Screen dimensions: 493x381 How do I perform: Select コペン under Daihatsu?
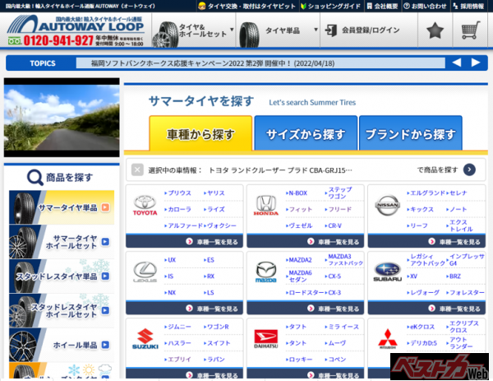pyautogui.click(x=335, y=360)
